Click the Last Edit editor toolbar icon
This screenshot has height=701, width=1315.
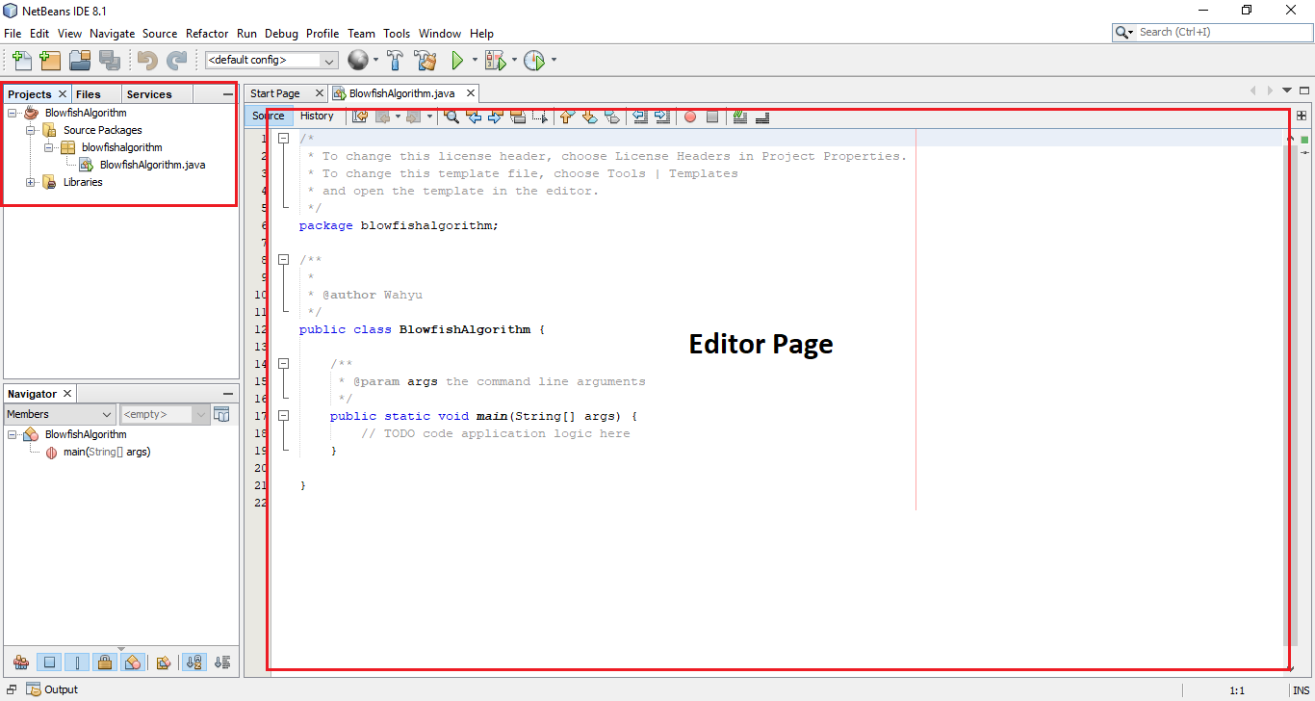(x=360, y=117)
